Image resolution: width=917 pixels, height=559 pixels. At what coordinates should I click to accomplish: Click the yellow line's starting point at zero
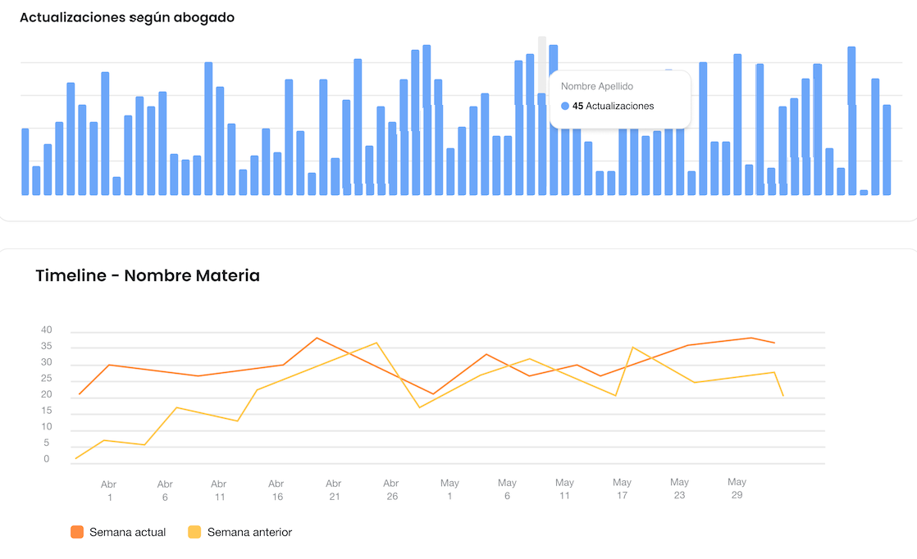click(x=75, y=458)
